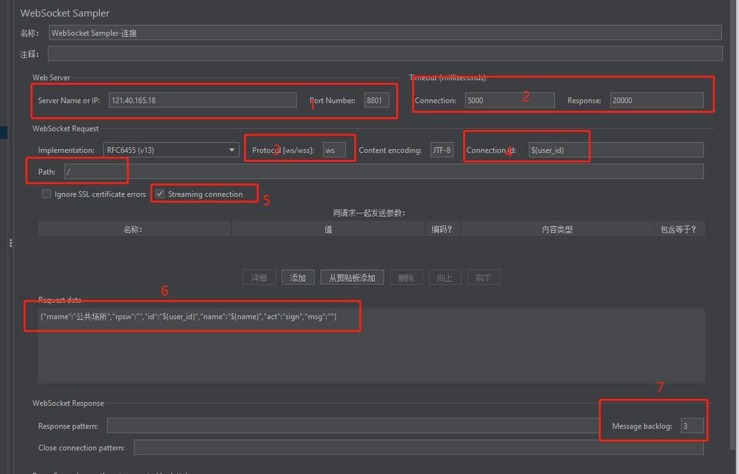Click the 从剪贴板添加 button
The height and width of the screenshot is (474, 739).
tap(352, 278)
